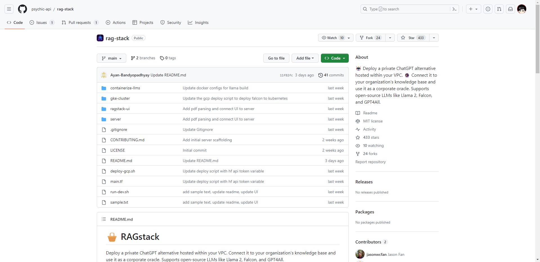Open the pull requests shortcut icon in header
The width and height of the screenshot is (540, 262).
tap(499, 9)
